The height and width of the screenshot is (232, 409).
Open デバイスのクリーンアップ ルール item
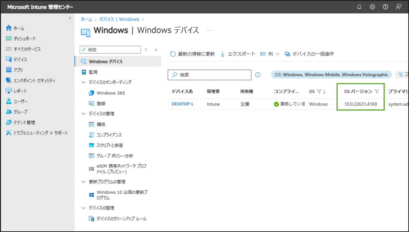pos(118,219)
